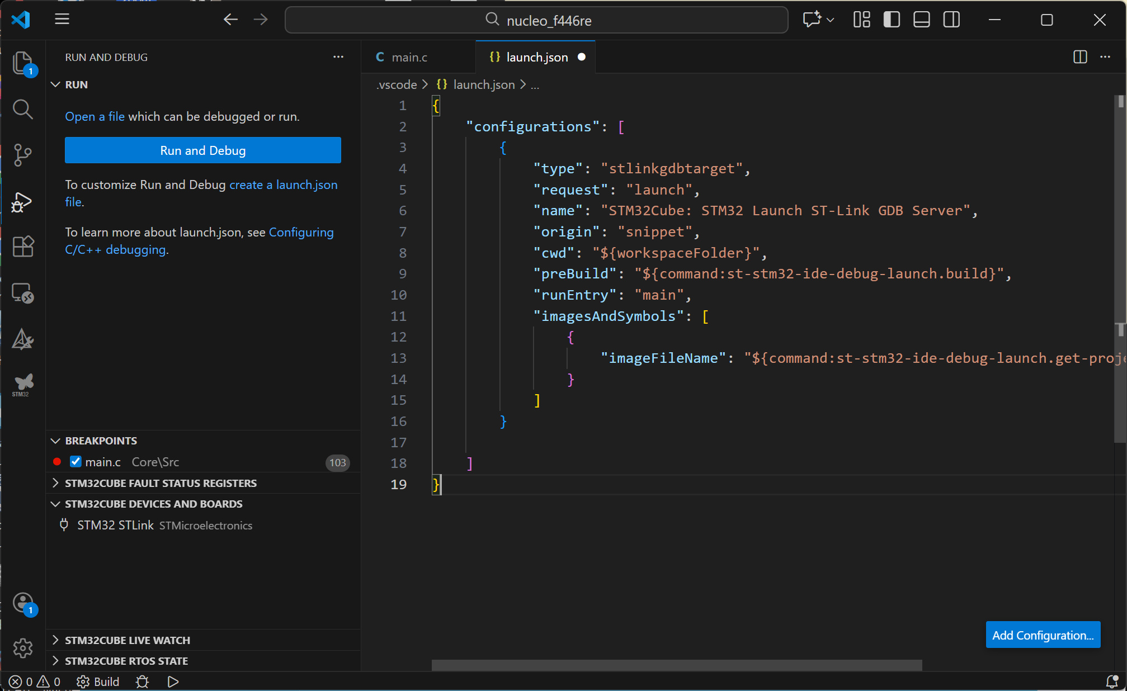Open Source Control in activity bar
The image size is (1127, 691).
(22, 155)
